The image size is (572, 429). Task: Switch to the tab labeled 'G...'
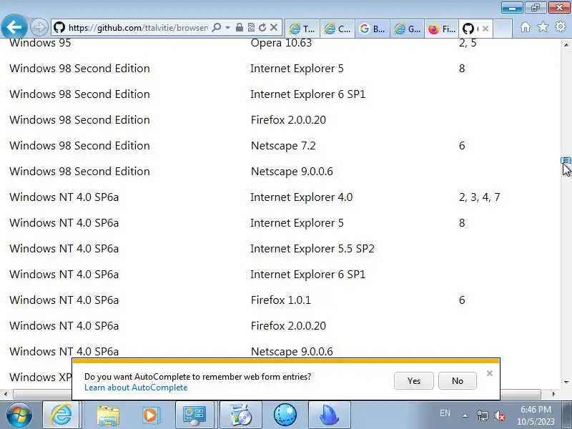408,29
